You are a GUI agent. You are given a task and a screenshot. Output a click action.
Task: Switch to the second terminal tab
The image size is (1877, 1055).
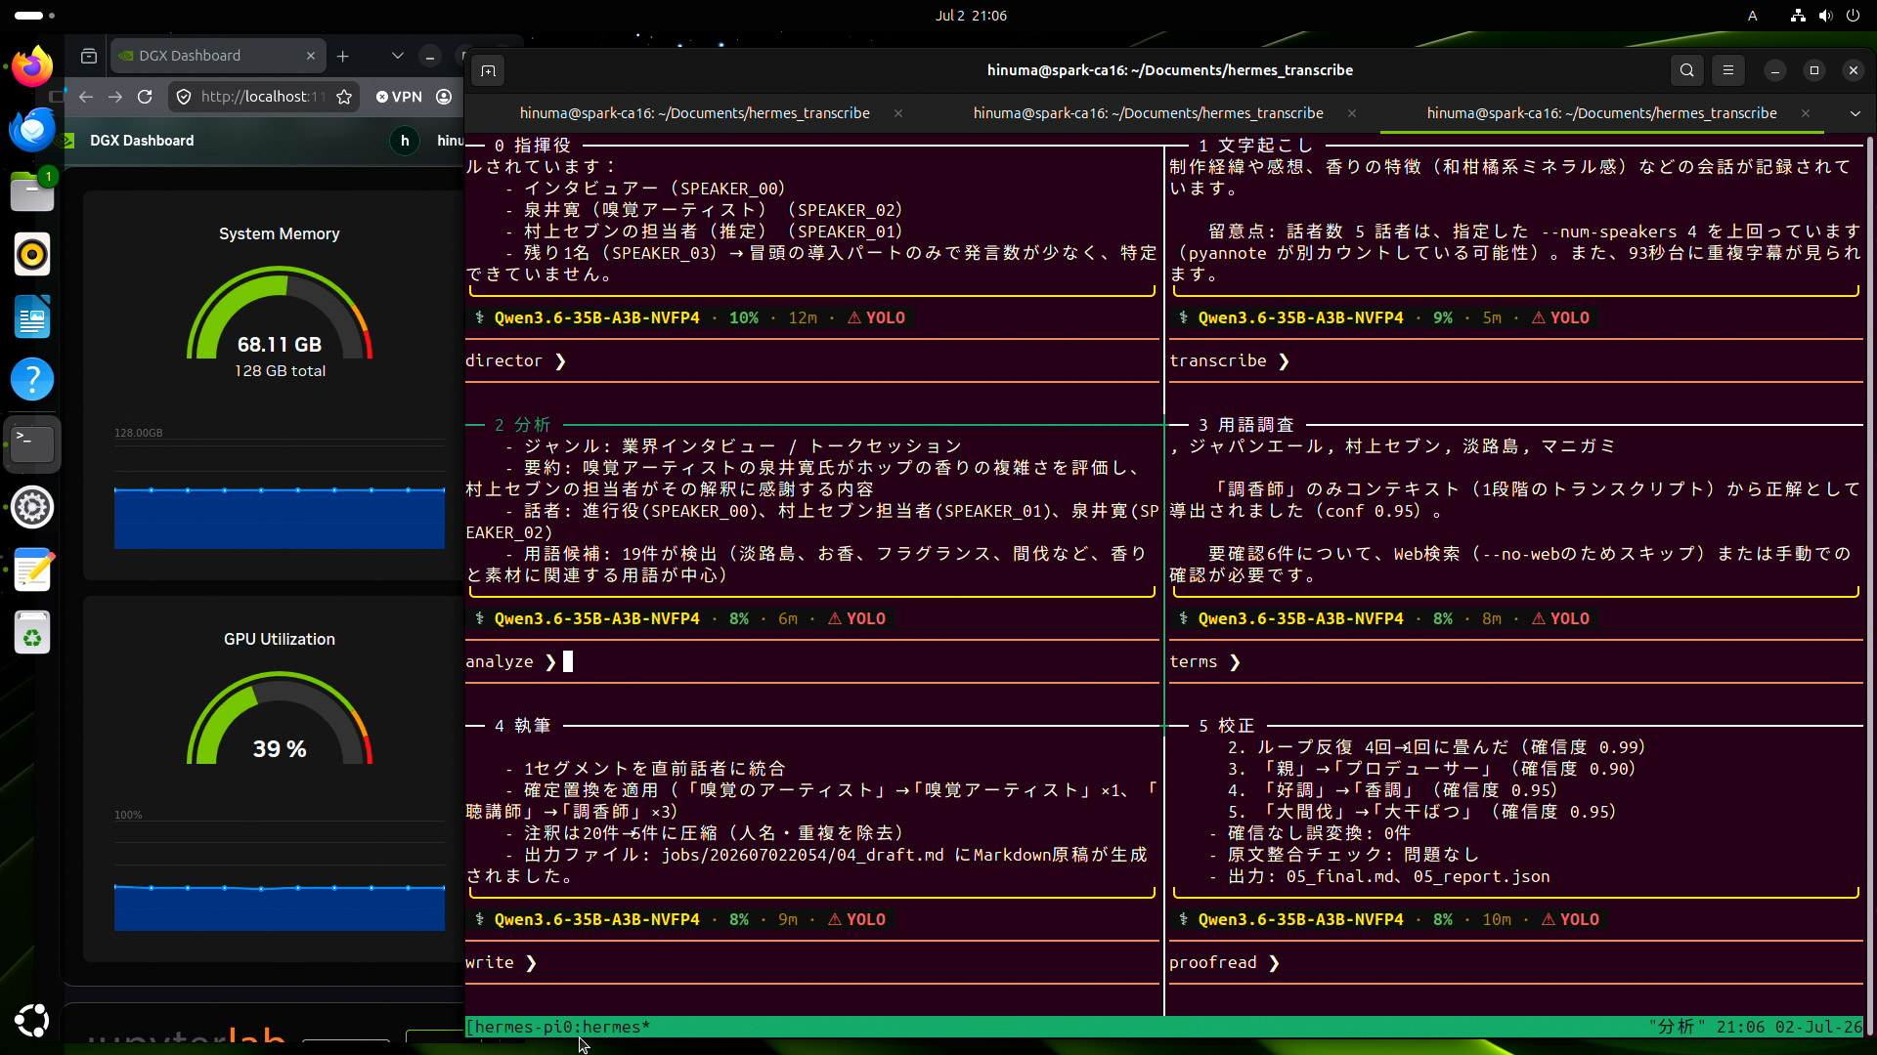[x=1148, y=113]
